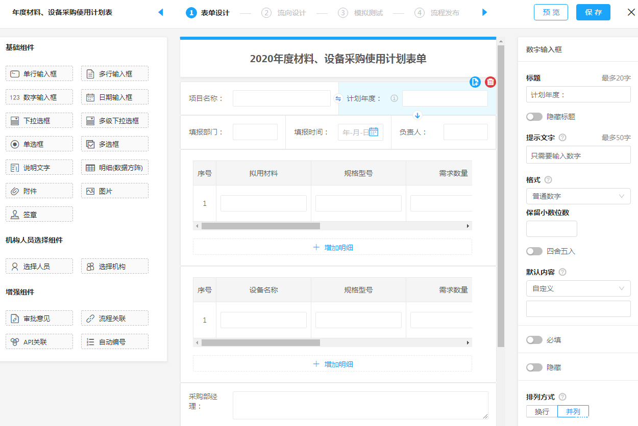Click the 设备名称 column header
This screenshot has height=426, width=638.
click(x=263, y=290)
